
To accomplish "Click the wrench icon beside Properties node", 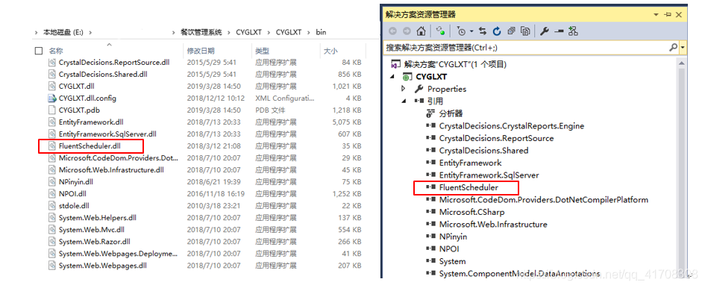I will pyautogui.click(x=419, y=89).
